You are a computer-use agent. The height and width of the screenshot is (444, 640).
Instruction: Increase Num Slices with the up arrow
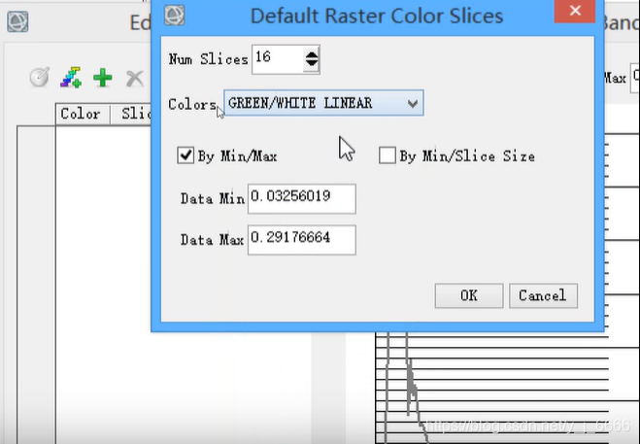coord(312,54)
